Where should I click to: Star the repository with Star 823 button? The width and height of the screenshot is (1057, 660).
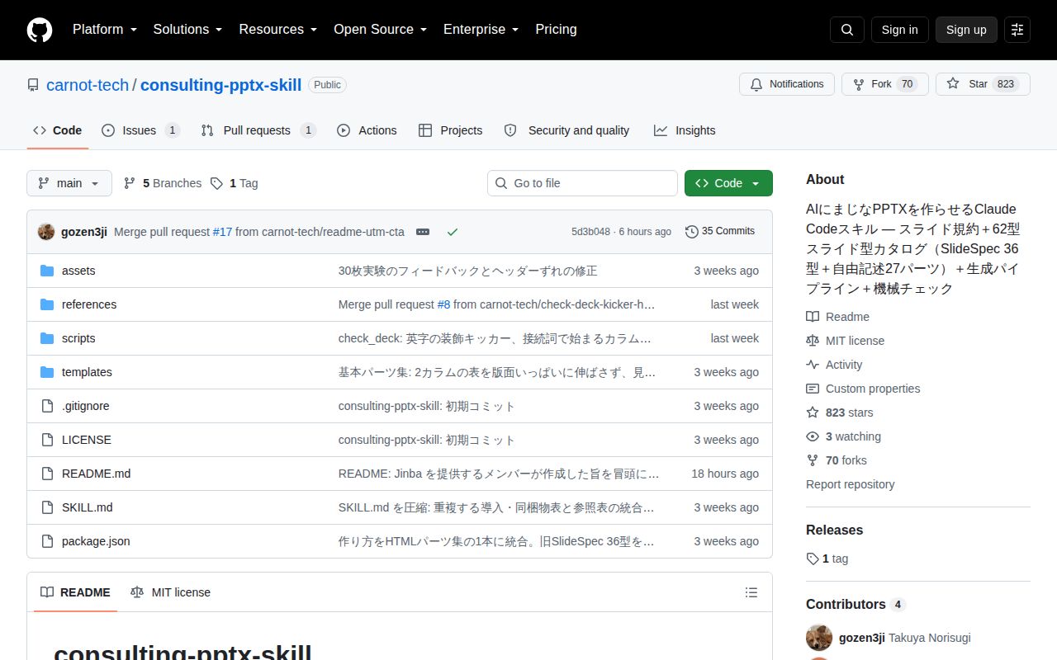point(983,84)
